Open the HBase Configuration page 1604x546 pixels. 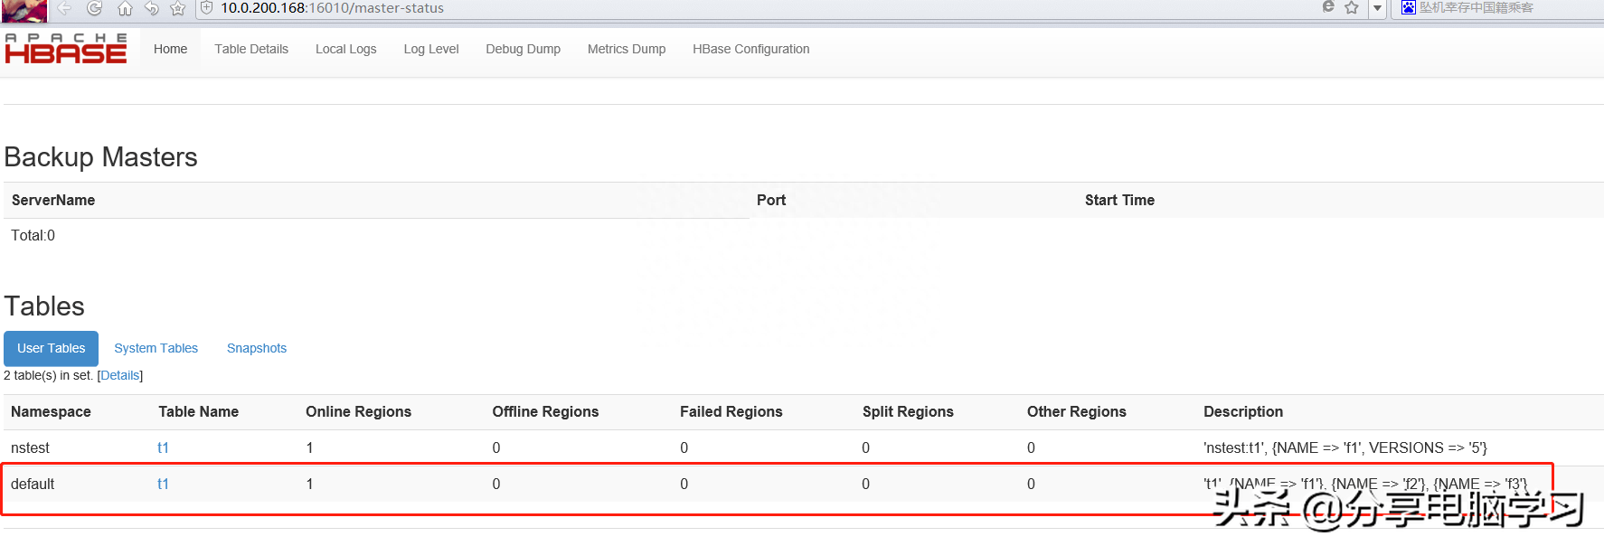point(750,49)
